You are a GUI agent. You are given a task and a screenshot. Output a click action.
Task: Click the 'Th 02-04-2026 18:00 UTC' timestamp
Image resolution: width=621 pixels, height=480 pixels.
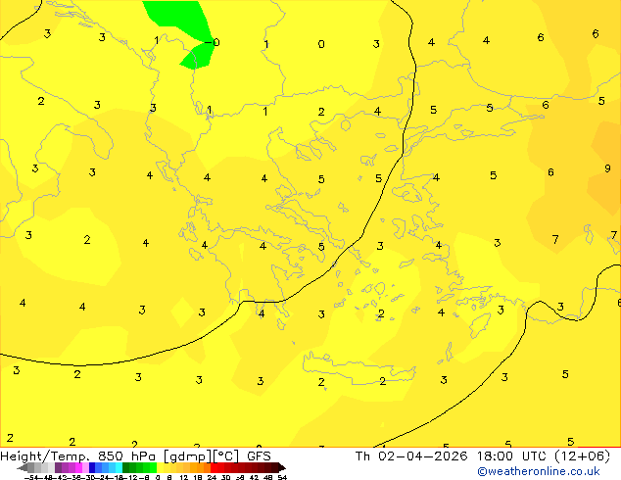coord(452,456)
